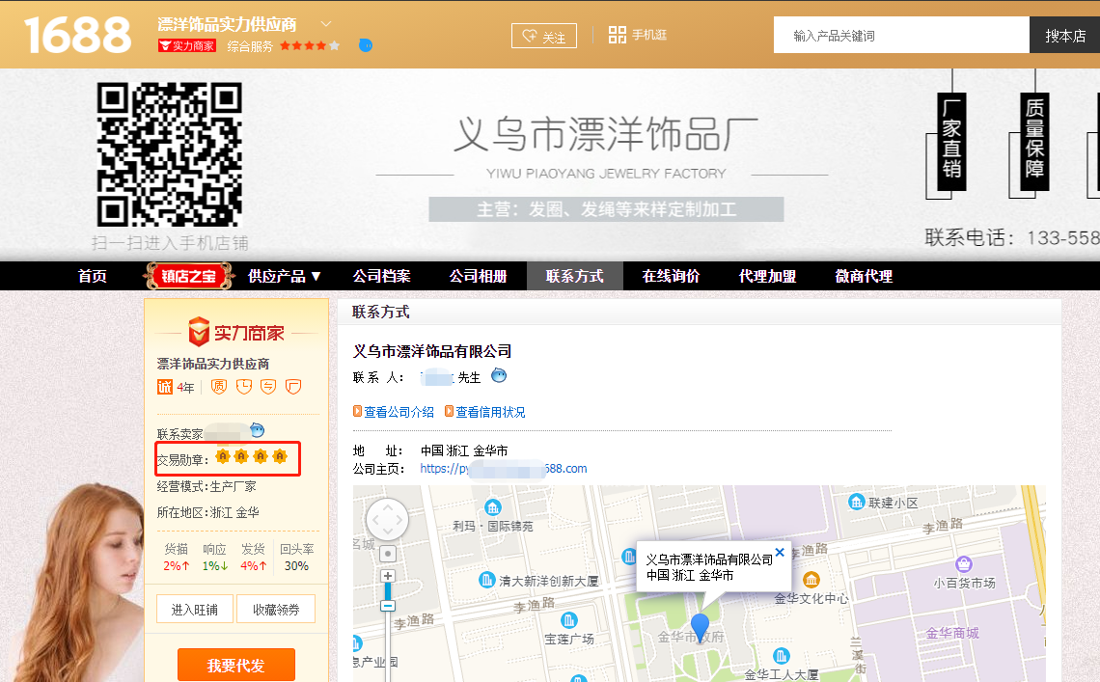
Task: Expand the 供应产品 dropdown menu
Action: [x=285, y=276]
